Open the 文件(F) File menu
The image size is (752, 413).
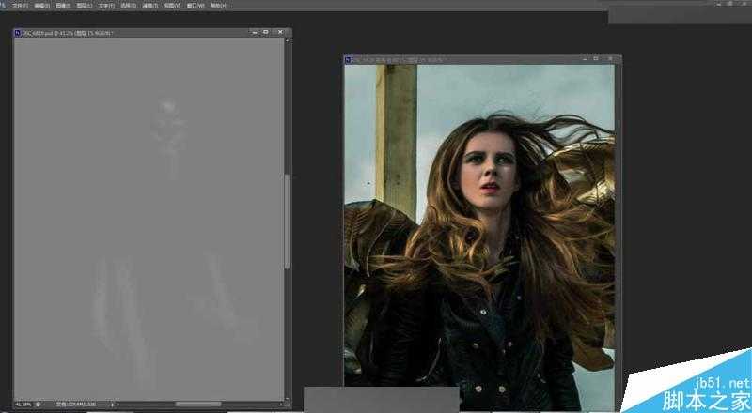click(x=20, y=5)
